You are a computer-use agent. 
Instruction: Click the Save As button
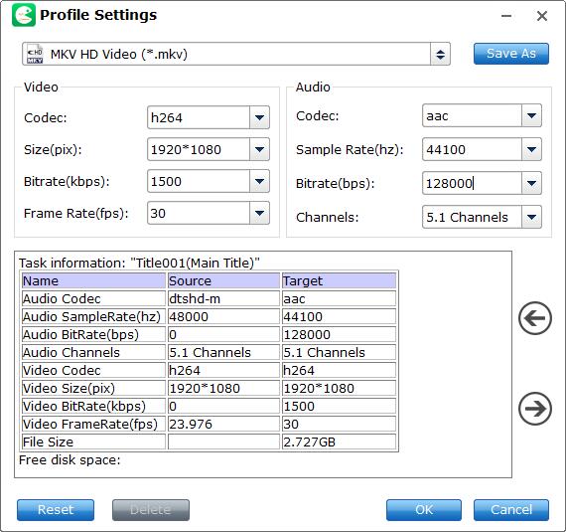pyautogui.click(x=511, y=54)
